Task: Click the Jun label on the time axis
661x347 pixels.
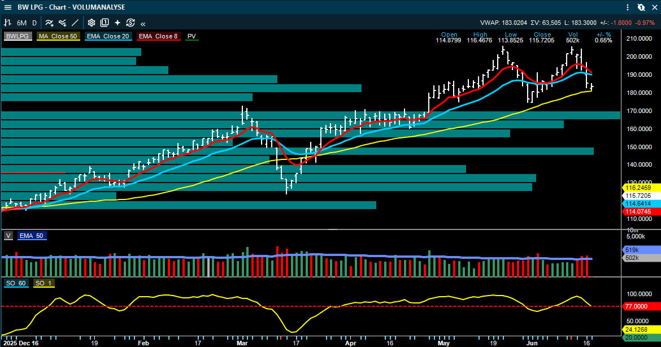Action: (x=532, y=343)
